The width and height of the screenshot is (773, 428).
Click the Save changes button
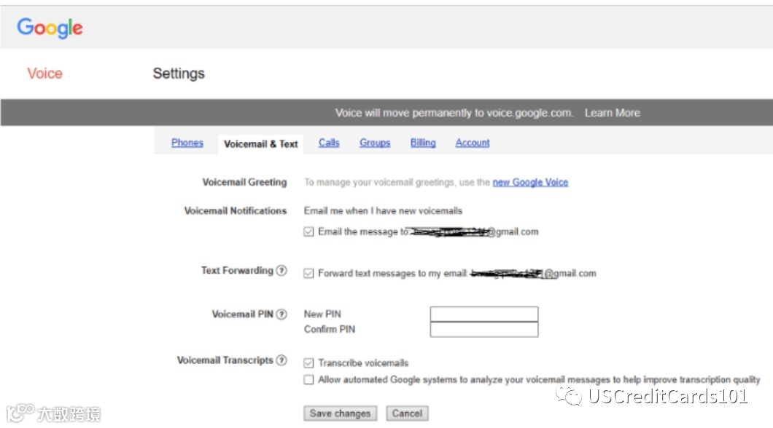(x=340, y=413)
